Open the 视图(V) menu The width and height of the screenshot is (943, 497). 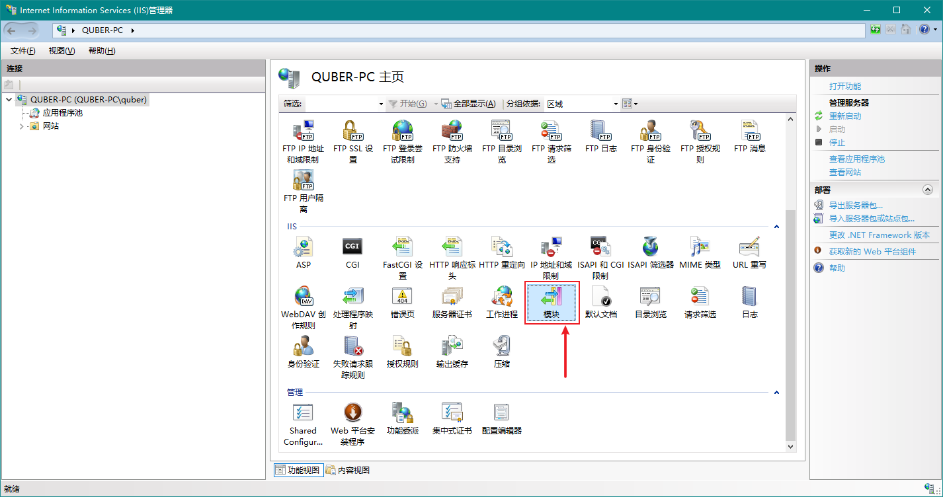(x=61, y=51)
